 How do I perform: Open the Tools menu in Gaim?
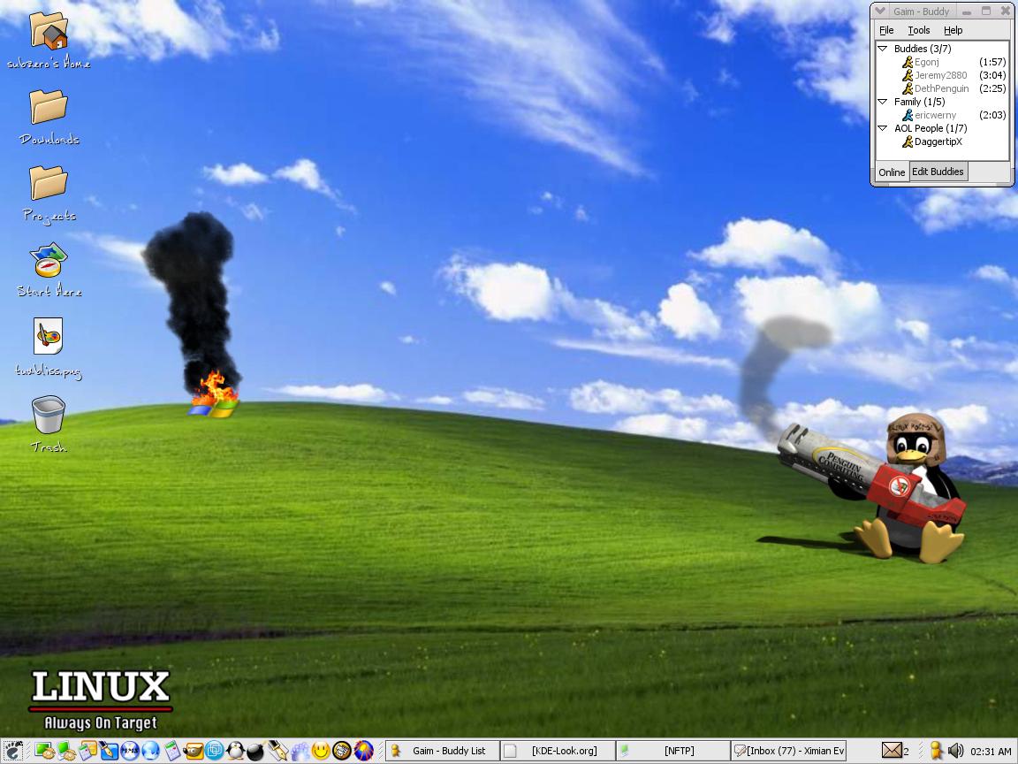(919, 30)
